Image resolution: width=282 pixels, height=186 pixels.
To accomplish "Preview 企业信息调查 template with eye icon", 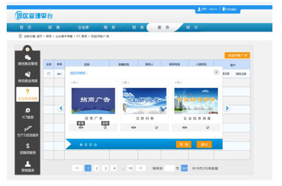I will click(185, 128).
